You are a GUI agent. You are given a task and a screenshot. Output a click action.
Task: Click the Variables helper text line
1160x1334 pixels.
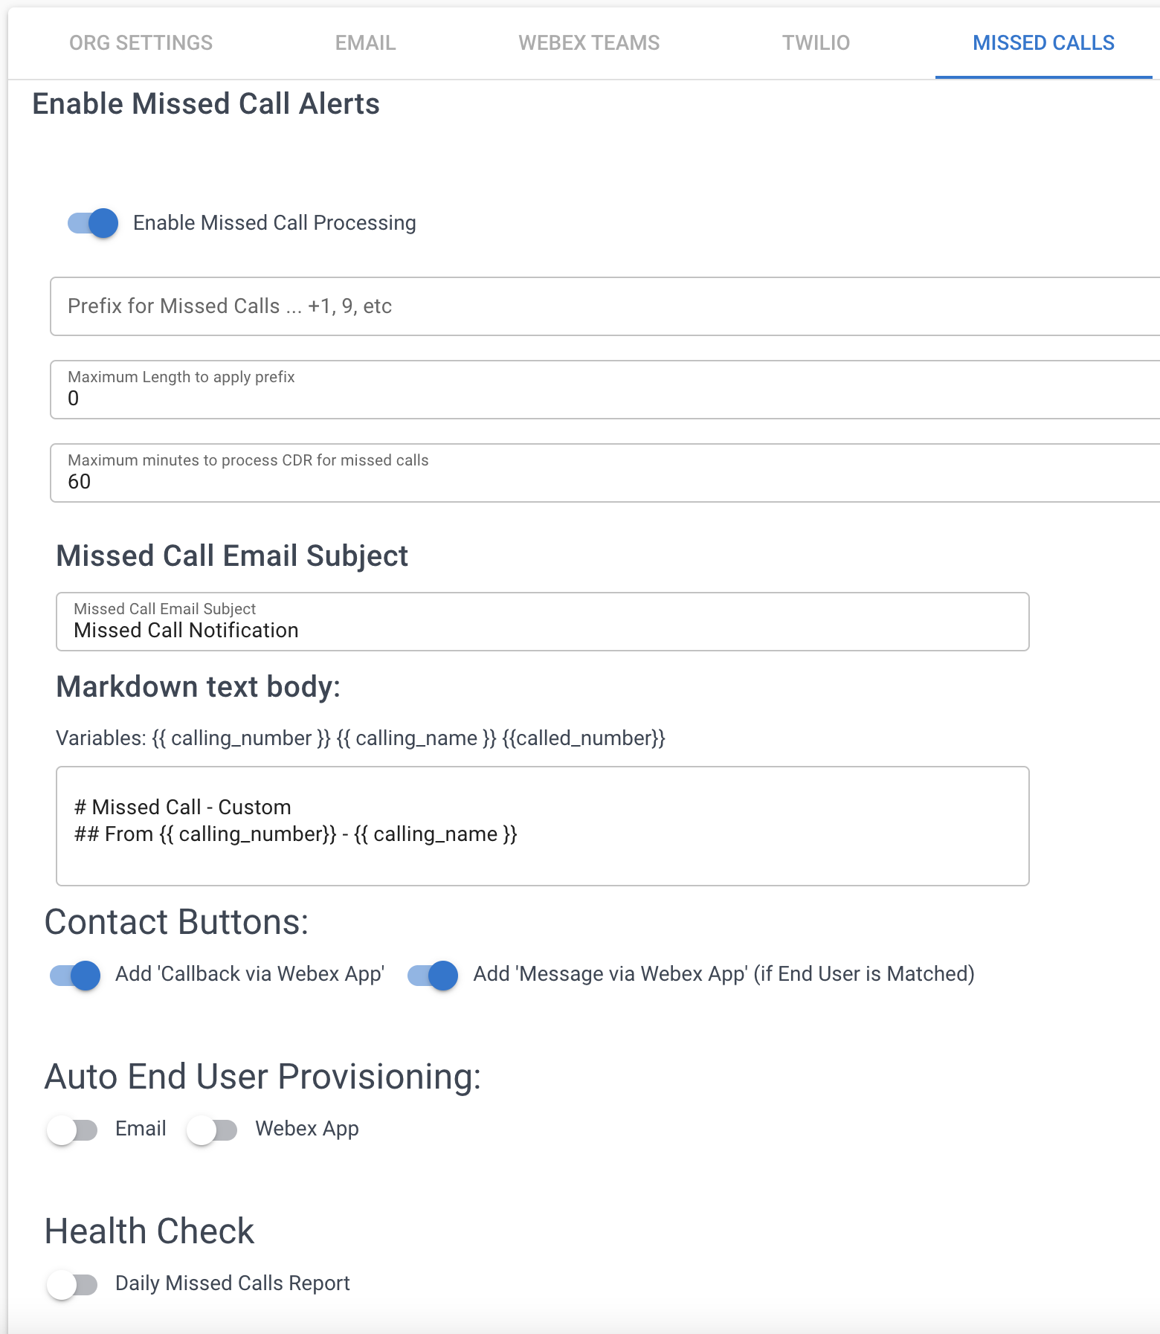361,738
